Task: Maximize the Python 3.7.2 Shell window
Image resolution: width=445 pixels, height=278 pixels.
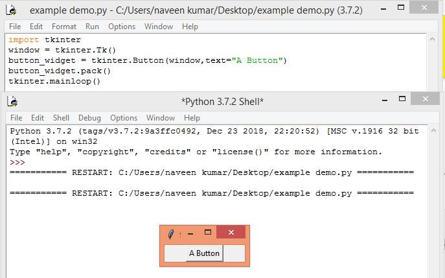Action: click(402, 98)
